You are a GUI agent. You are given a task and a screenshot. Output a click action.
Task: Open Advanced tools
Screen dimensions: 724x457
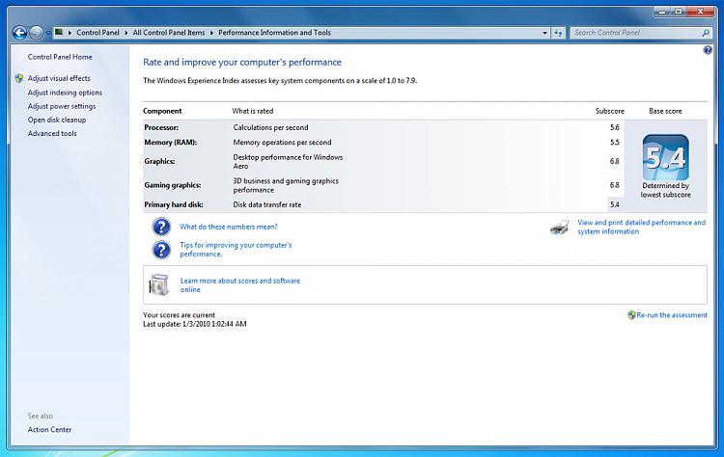click(x=52, y=133)
